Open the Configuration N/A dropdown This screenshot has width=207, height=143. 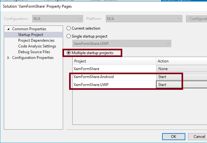(58, 19)
